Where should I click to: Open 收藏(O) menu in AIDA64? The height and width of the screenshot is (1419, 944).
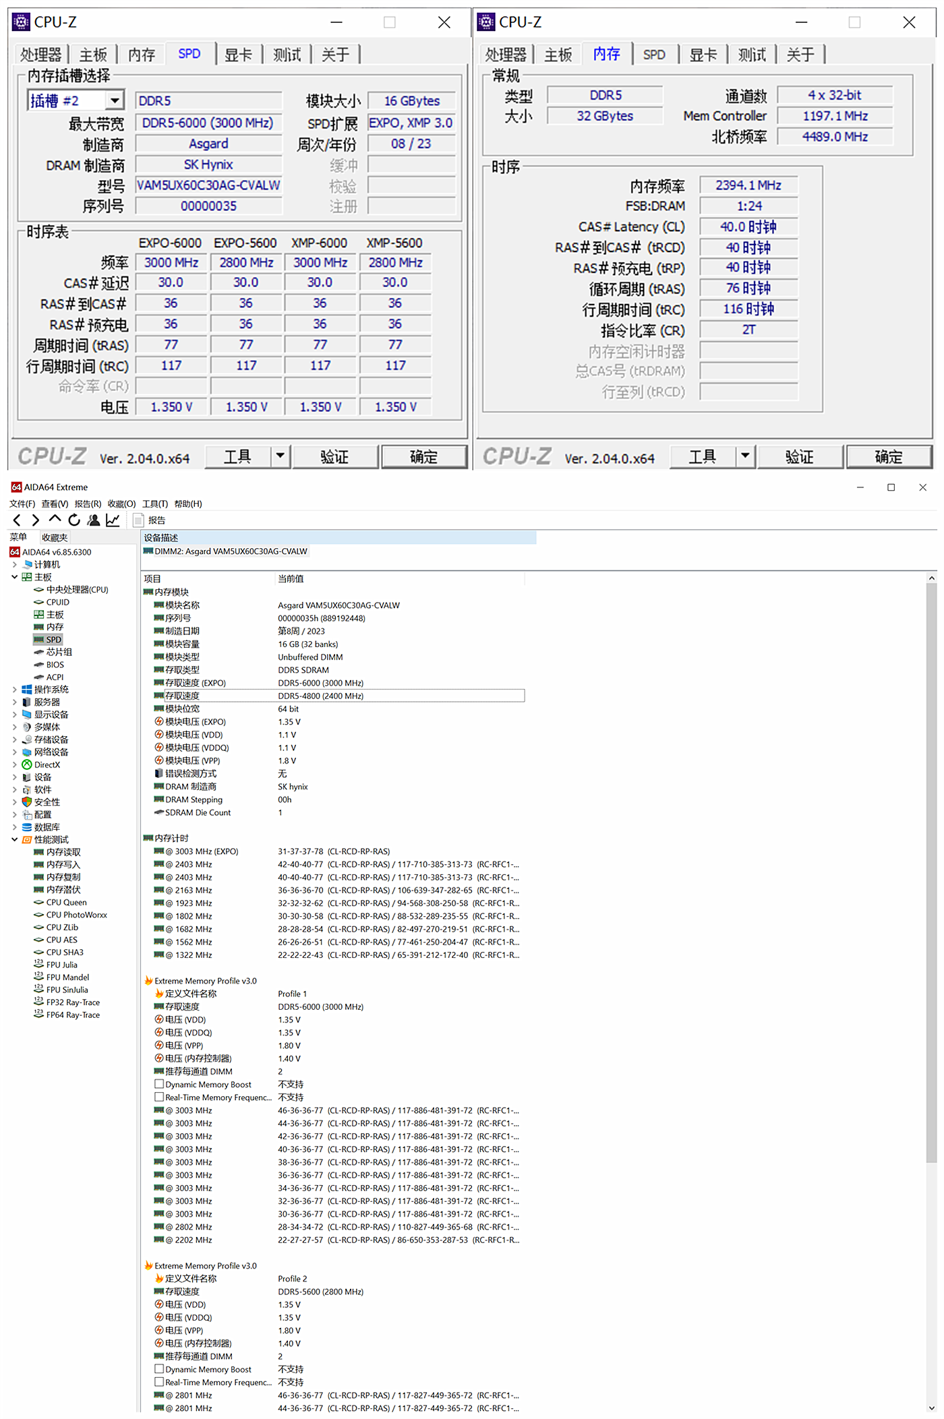(121, 504)
